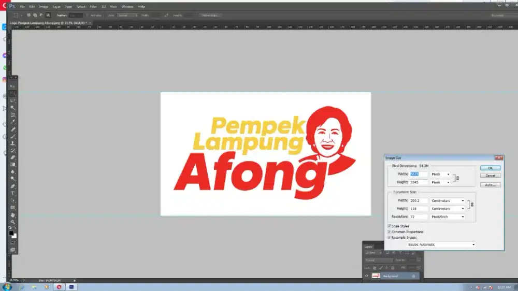
Task: Change screen mode icon in toolbox
Action: point(12,250)
